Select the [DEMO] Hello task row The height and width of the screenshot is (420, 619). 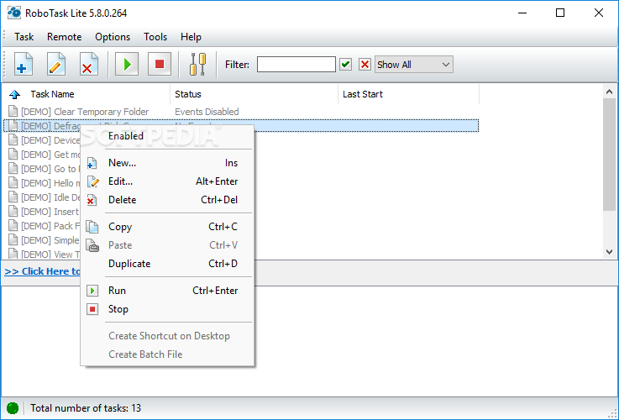pos(45,183)
